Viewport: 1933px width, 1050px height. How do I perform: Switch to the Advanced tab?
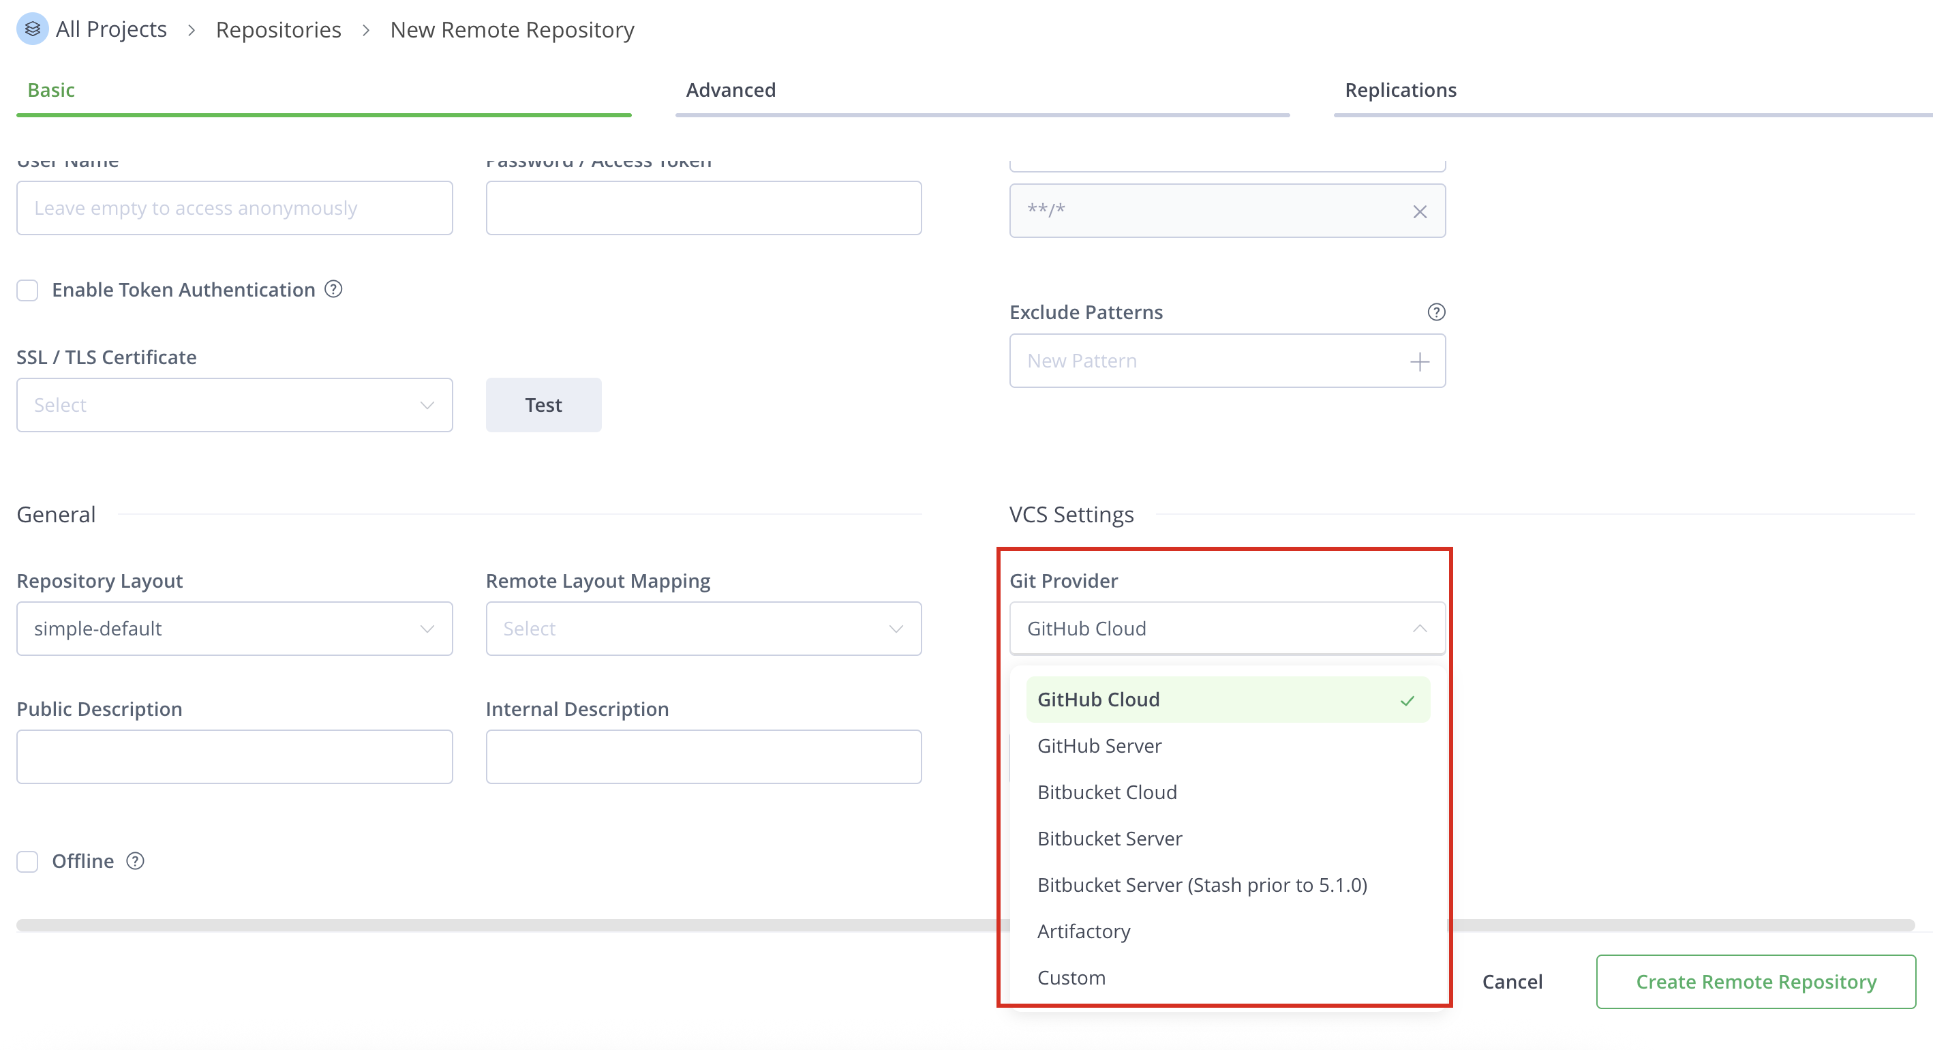[x=730, y=90]
